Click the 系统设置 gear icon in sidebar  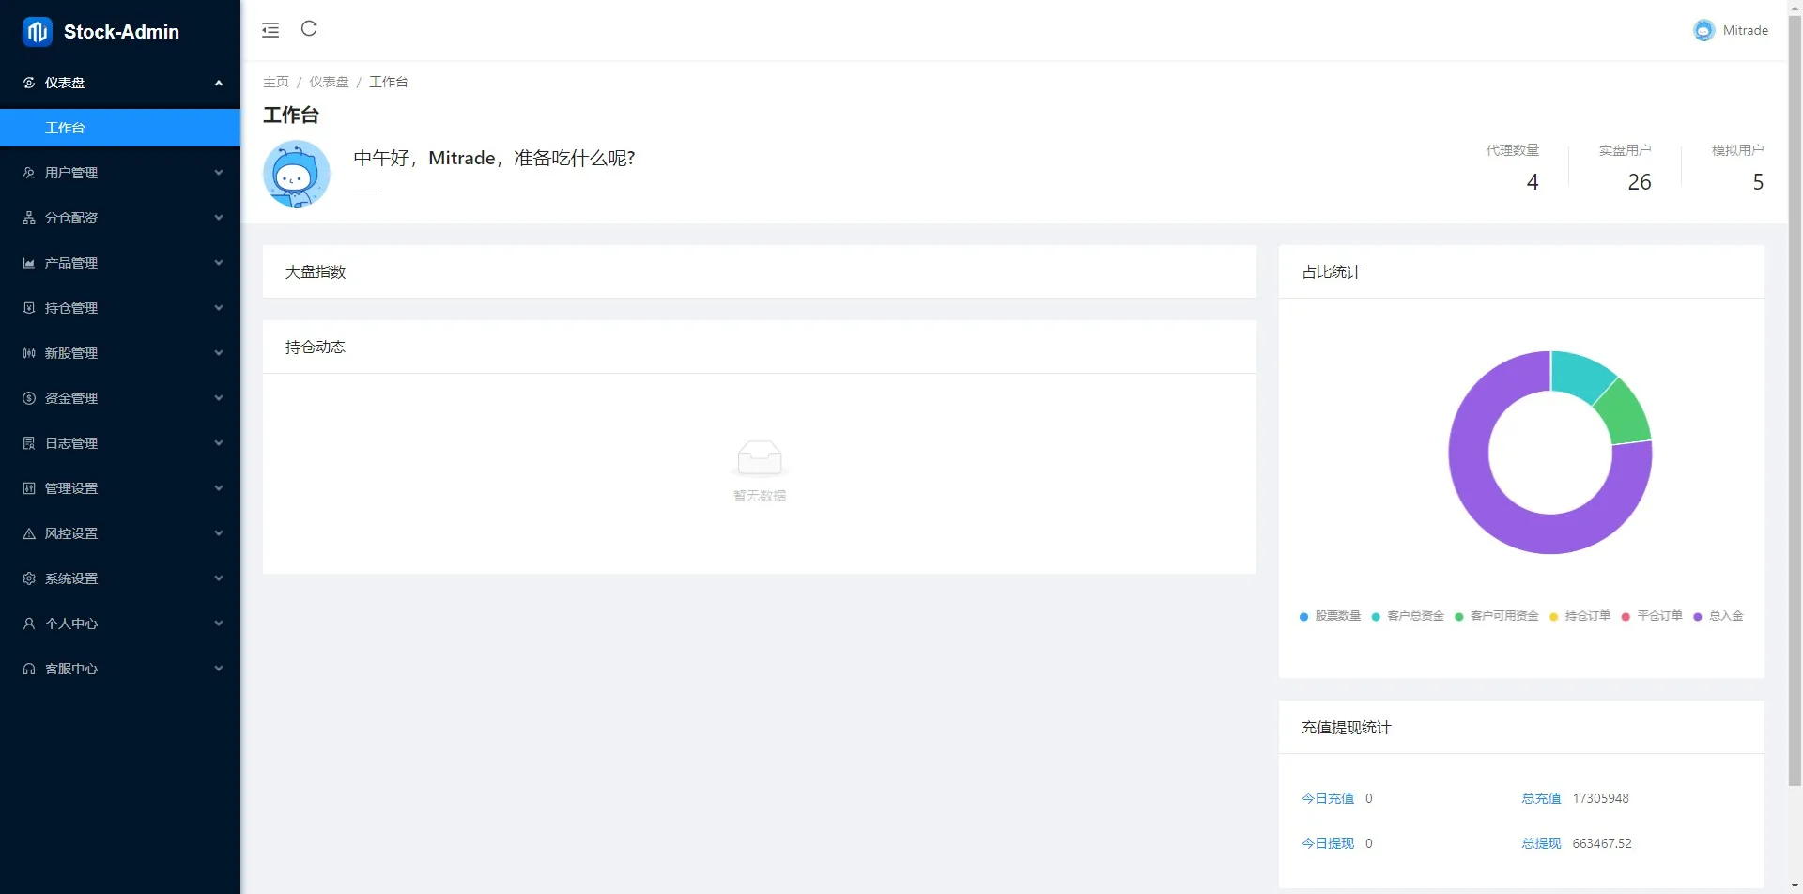29,578
